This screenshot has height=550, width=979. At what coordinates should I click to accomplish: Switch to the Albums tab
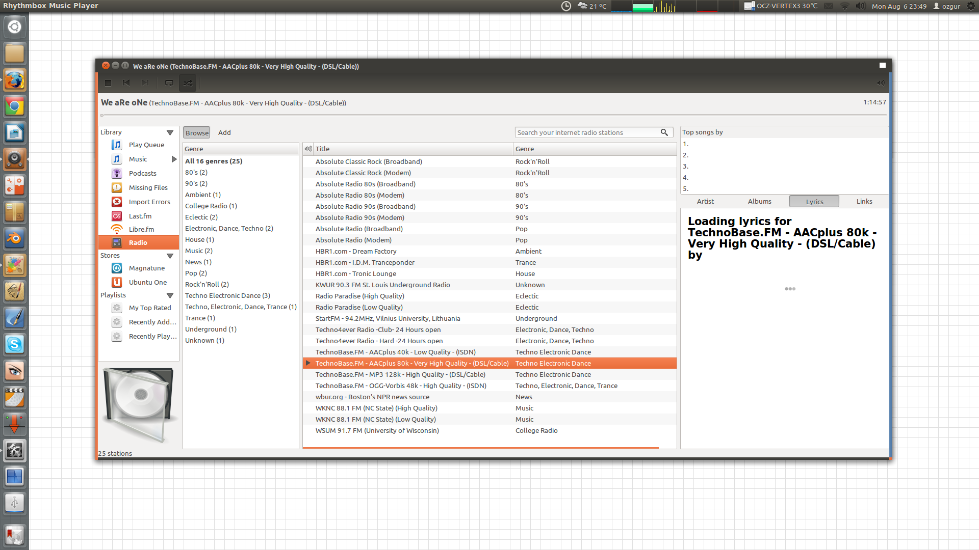click(759, 202)
